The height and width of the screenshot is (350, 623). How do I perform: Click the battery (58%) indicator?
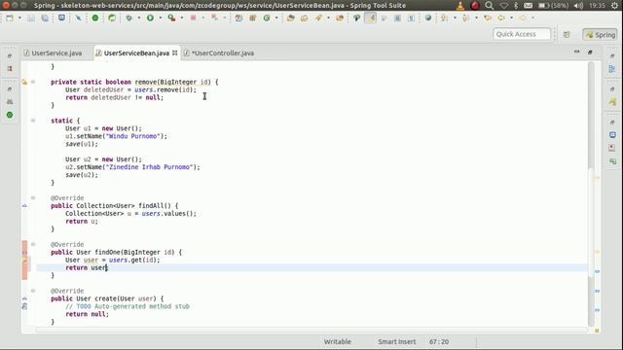click(554, 6)
